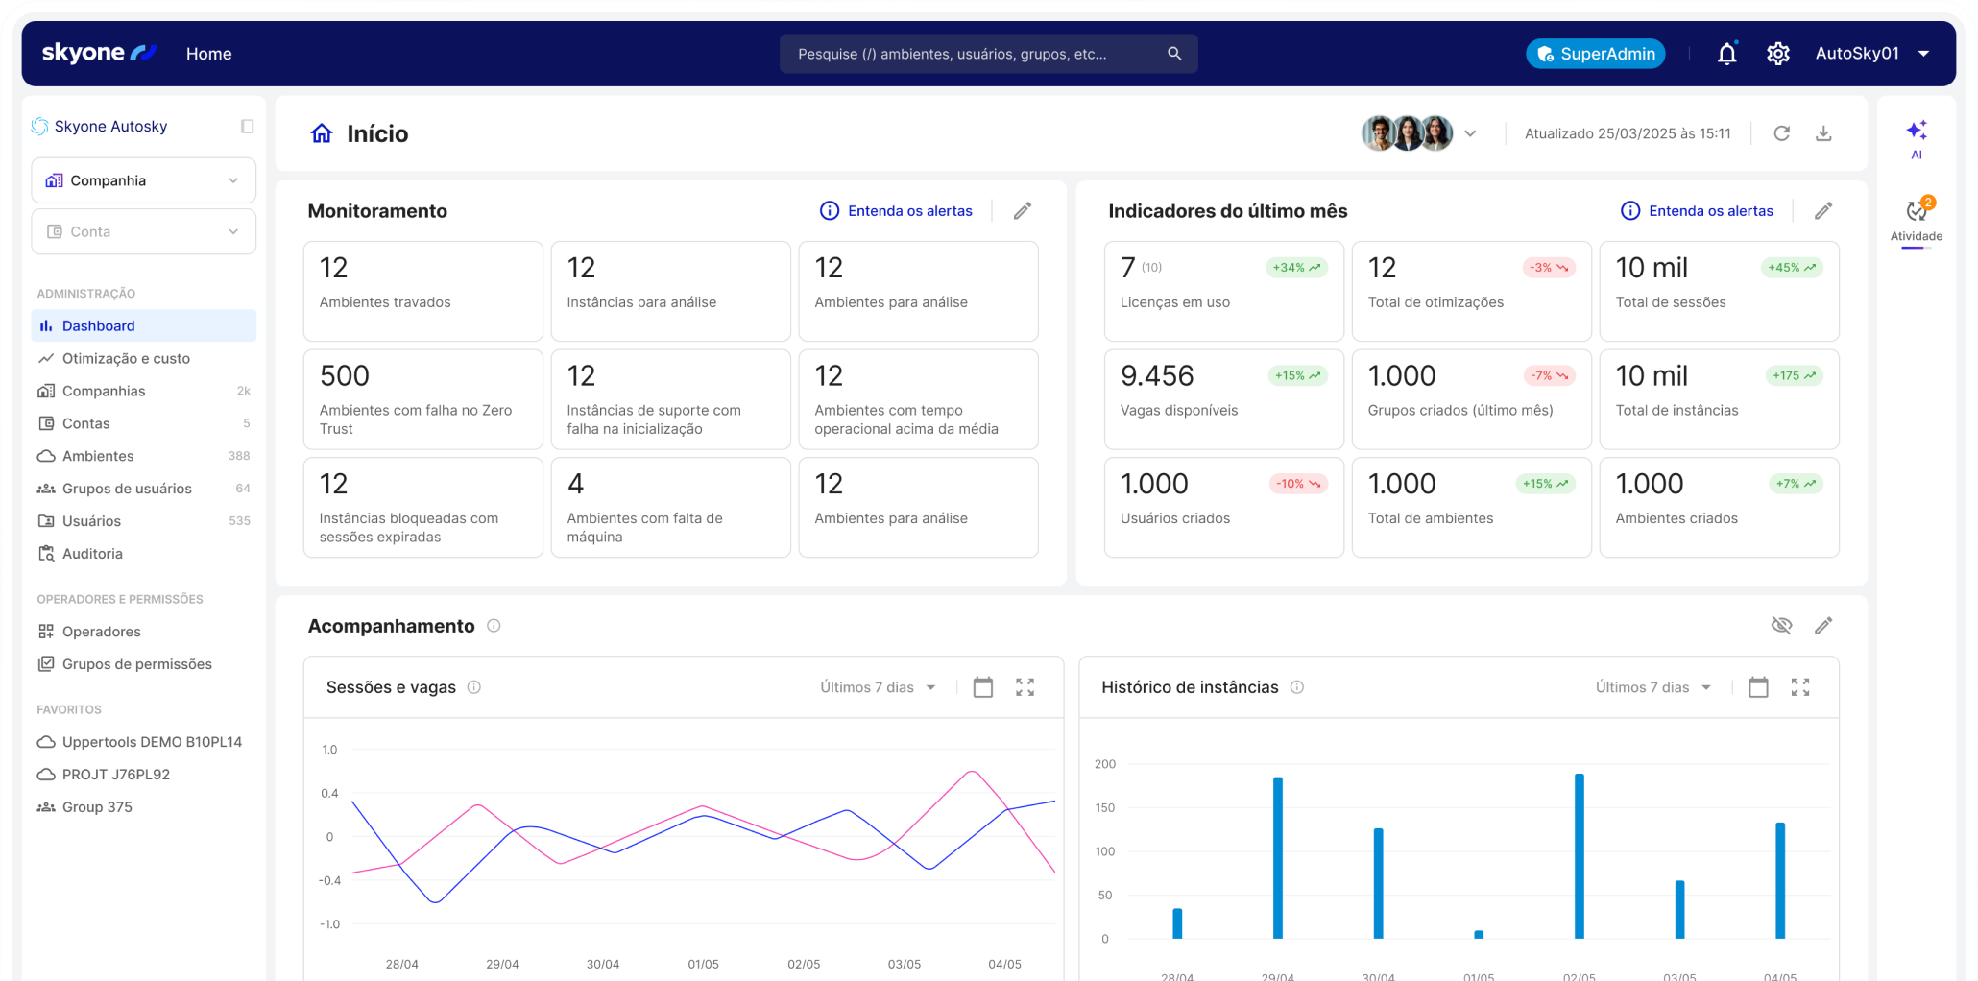Viewport: 1978px width, 981px height.
Task: Open the Atividade panel
Action: [x=1916, y=220]
